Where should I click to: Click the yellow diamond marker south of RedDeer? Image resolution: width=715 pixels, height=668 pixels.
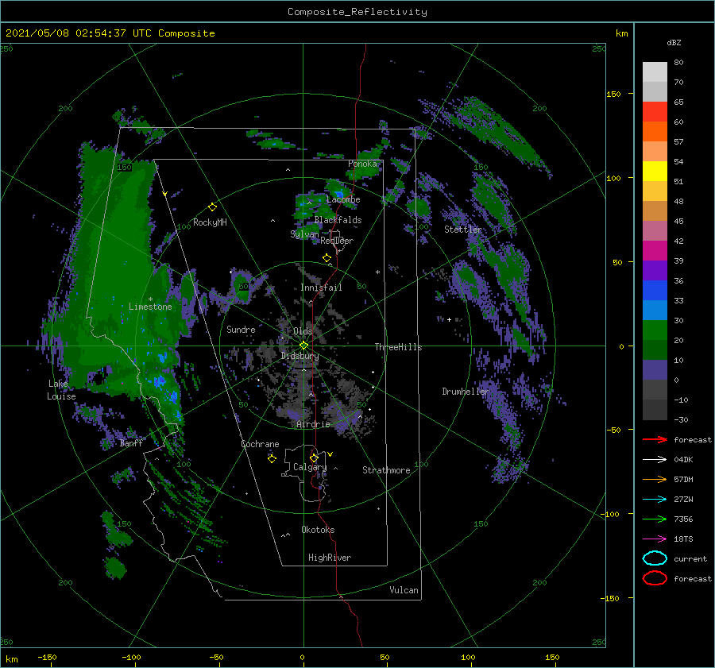click(327, 258)
